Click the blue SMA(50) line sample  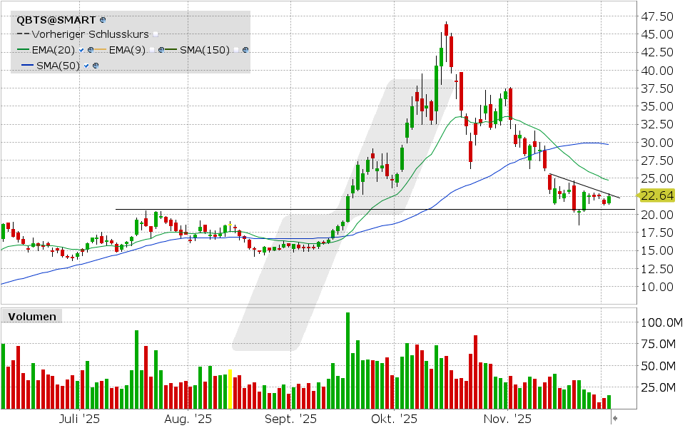click(28, 65)
